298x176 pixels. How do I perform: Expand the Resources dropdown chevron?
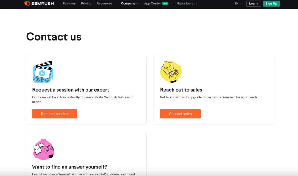point(115,4)
